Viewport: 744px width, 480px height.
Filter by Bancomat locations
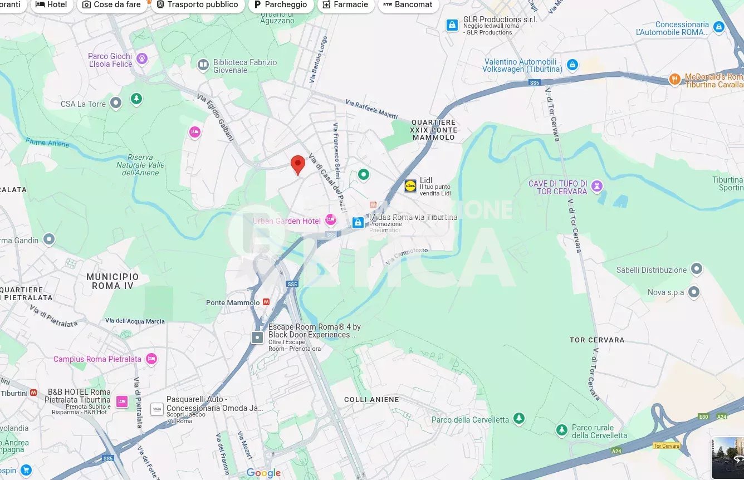(x=408, y=5)
